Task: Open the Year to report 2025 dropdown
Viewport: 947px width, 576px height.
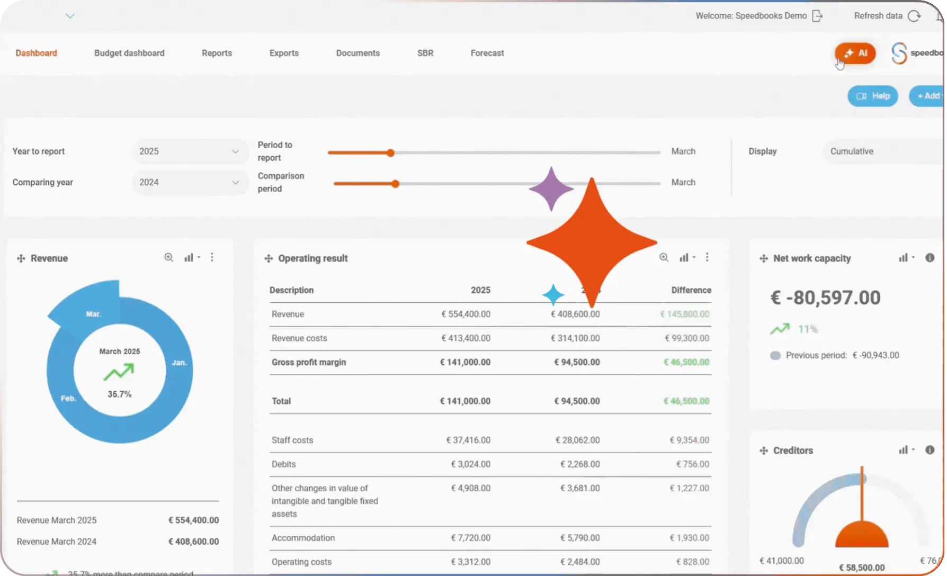Action: [x=190, y=151]
